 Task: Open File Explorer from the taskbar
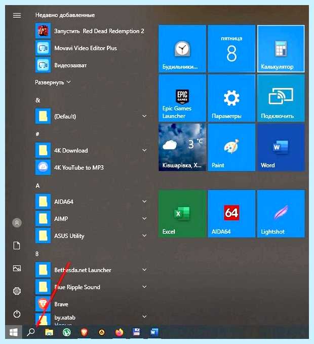pyautogui.click(x=49, y=332)
